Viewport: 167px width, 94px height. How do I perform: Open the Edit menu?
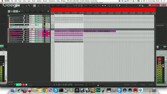pos(16,1)
